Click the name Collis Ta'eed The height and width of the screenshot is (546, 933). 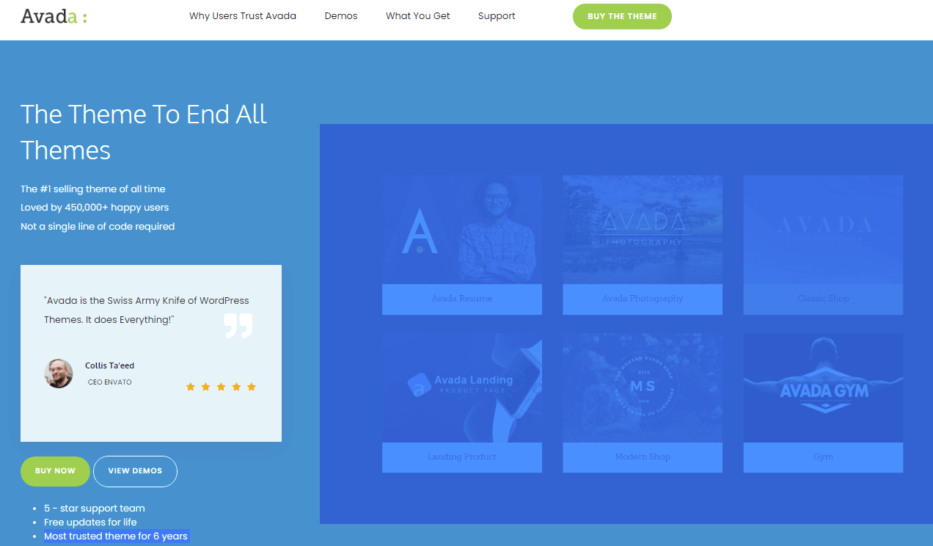[109, 365]
